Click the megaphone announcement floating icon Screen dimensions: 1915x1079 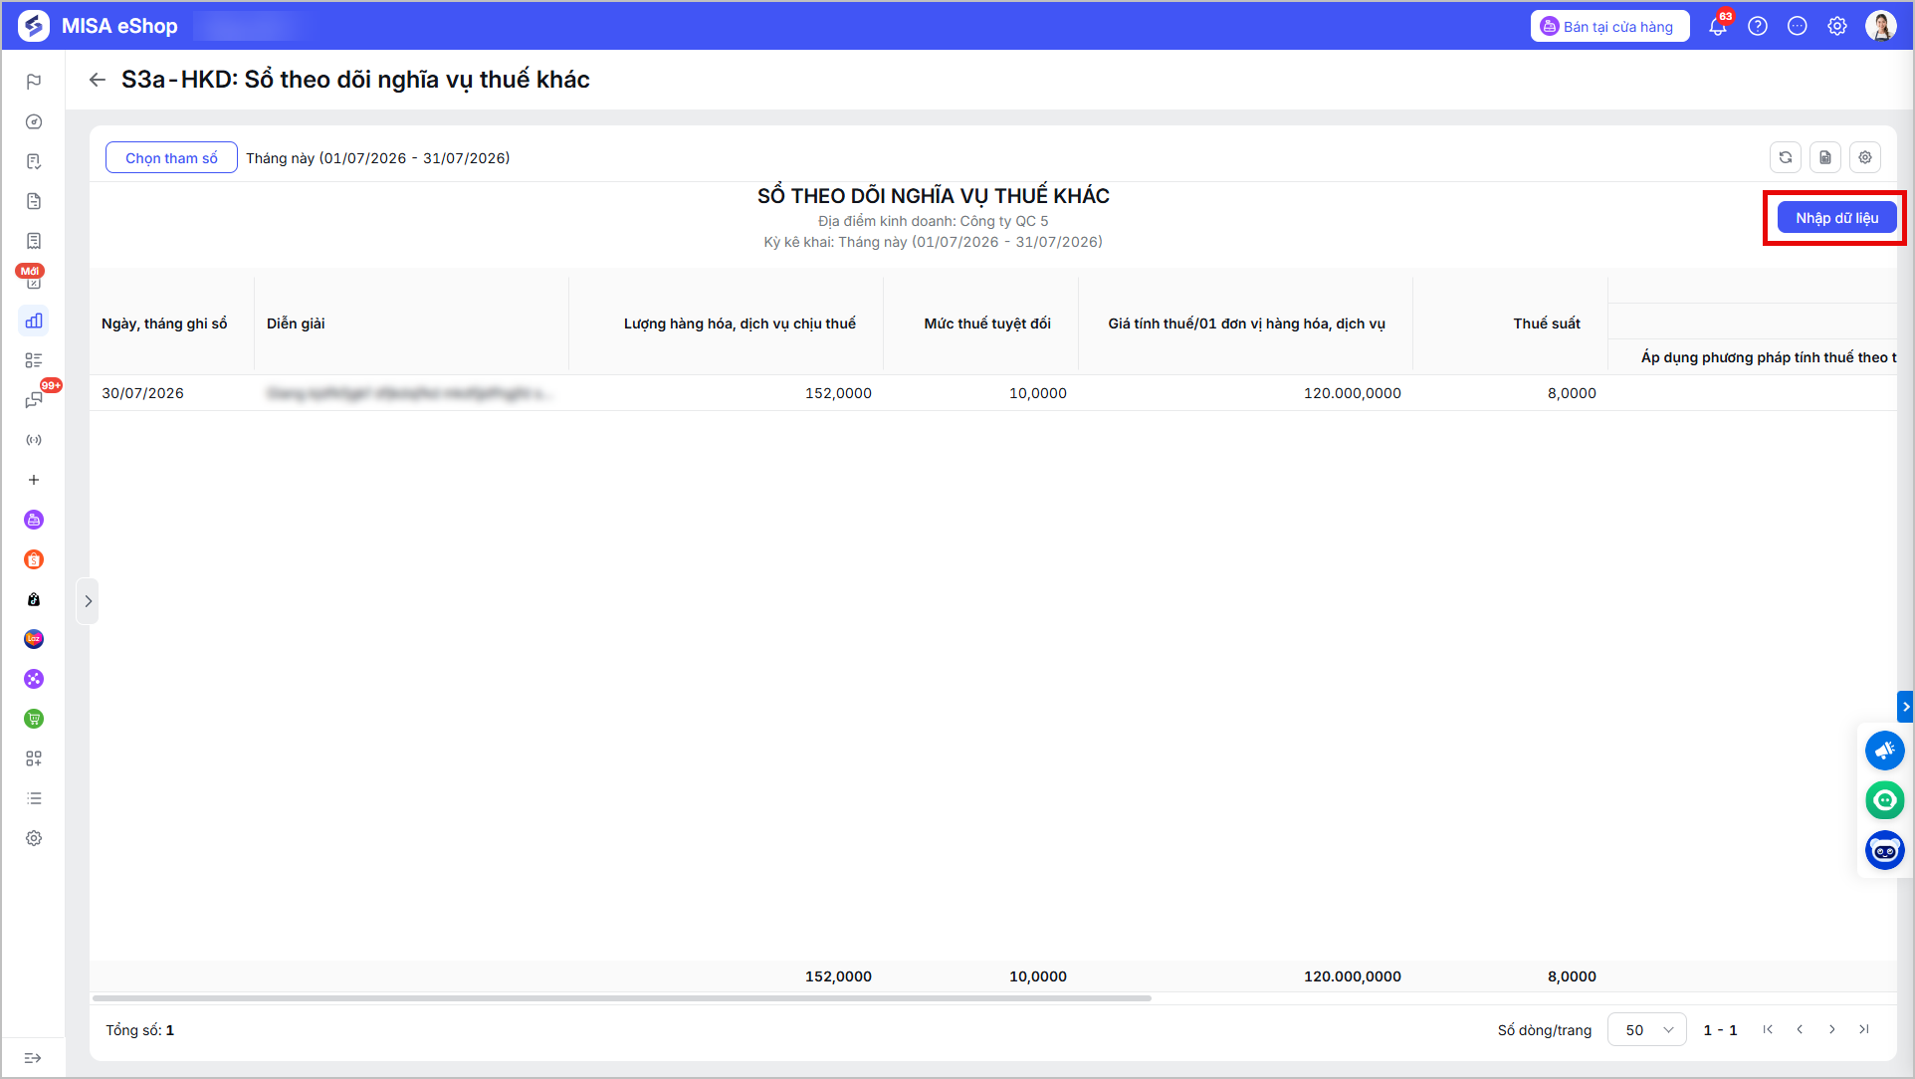(1884, 751)
